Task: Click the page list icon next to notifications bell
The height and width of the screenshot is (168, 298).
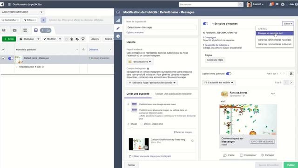Action: tap(277, 4)
